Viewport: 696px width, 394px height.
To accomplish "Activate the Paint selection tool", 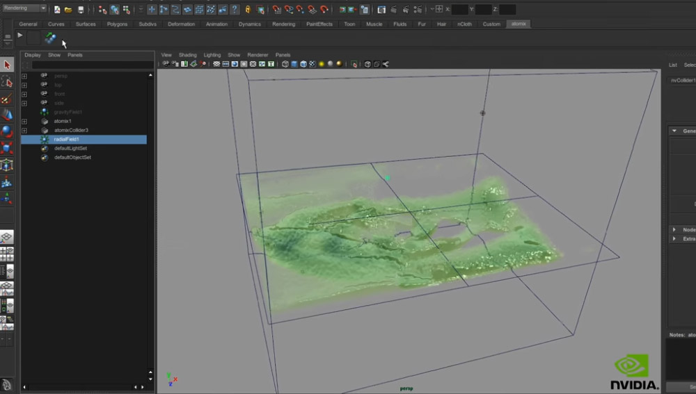I will coord(7,99).
